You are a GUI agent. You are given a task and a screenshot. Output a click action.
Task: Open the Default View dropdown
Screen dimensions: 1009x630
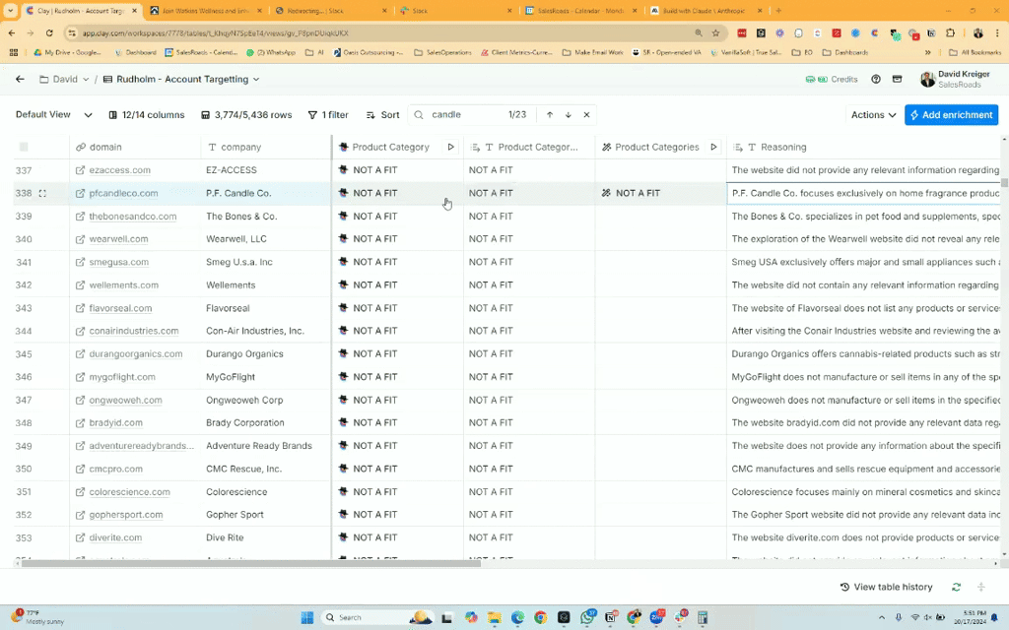click(53, 115)
